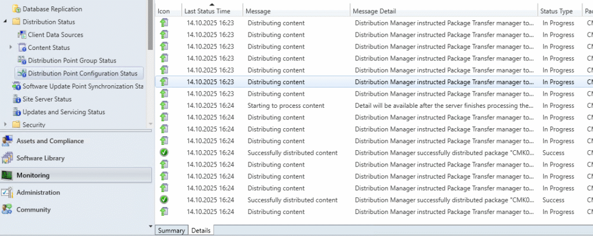Viewport: 593px width, 236px height.
Task: Switch to the Summary tab
Action: pyautogui.click(x=171, y=230)
